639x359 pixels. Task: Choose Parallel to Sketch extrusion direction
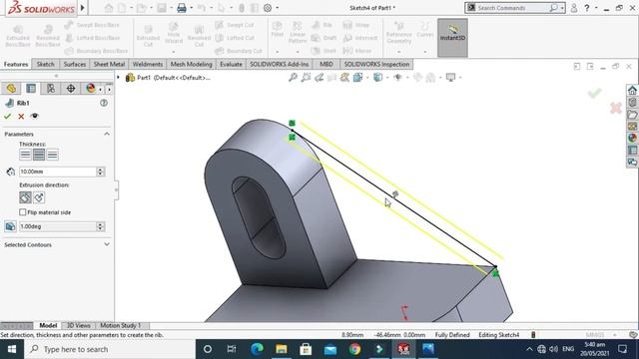pyautogui.click(x=25, y=197)
